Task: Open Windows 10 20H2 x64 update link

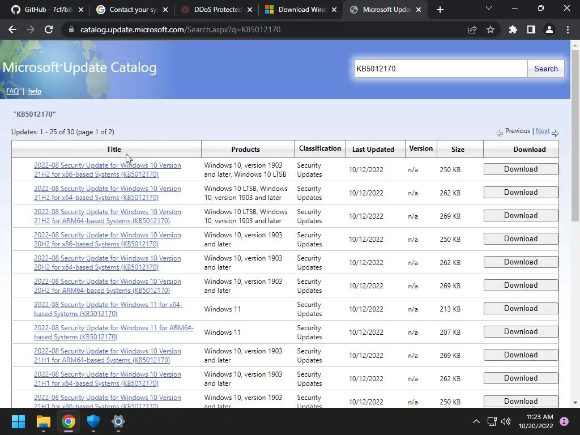Action: coord(108,263)
